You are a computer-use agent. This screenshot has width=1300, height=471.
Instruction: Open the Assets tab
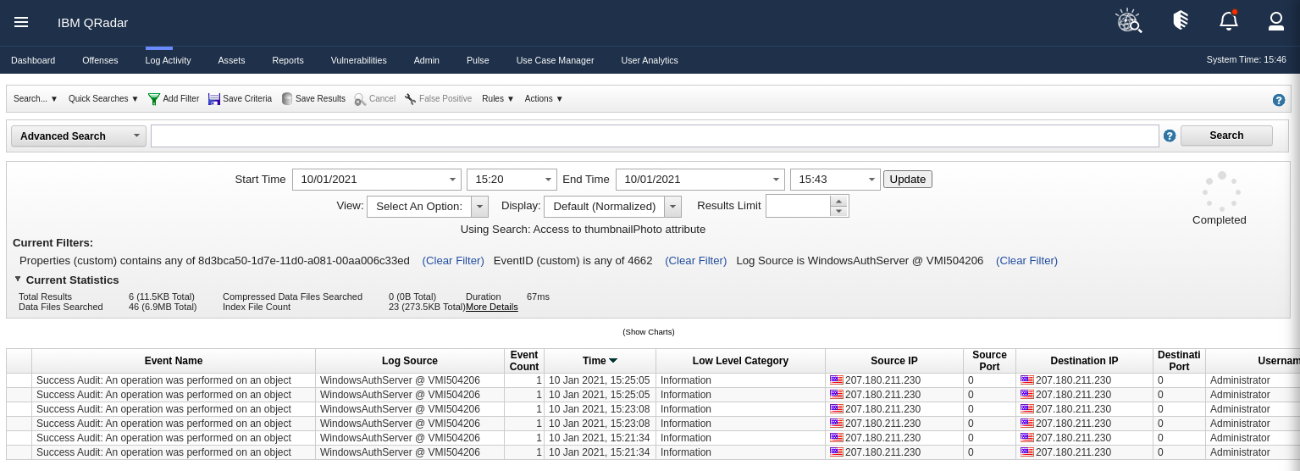click(x=231, y=60)
